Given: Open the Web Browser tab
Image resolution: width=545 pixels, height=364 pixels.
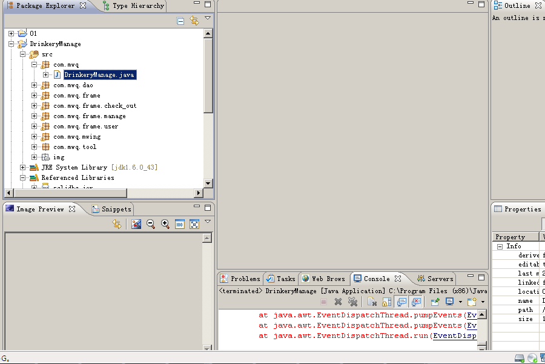Looking at the screenshot, I should pyautogui.click(x=324, y=279).
